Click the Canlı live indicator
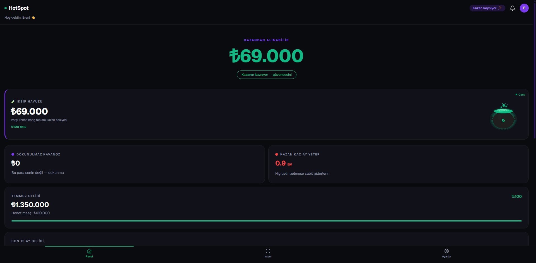Viewport: 536px width, 263px height. pos(520,95)
